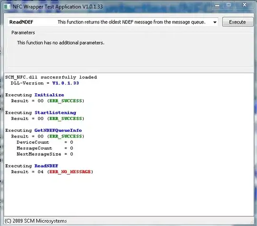Image resolution: width=257 pixels, height=226 pixels.
Task: Click the Execute button
Action: (x=237, y=22)
